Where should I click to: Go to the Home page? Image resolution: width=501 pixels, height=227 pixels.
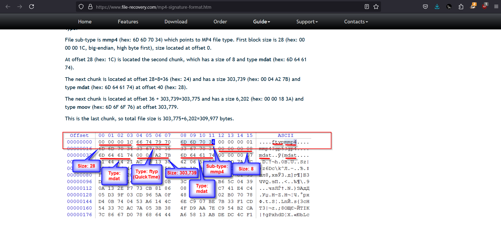click(85, 22)
